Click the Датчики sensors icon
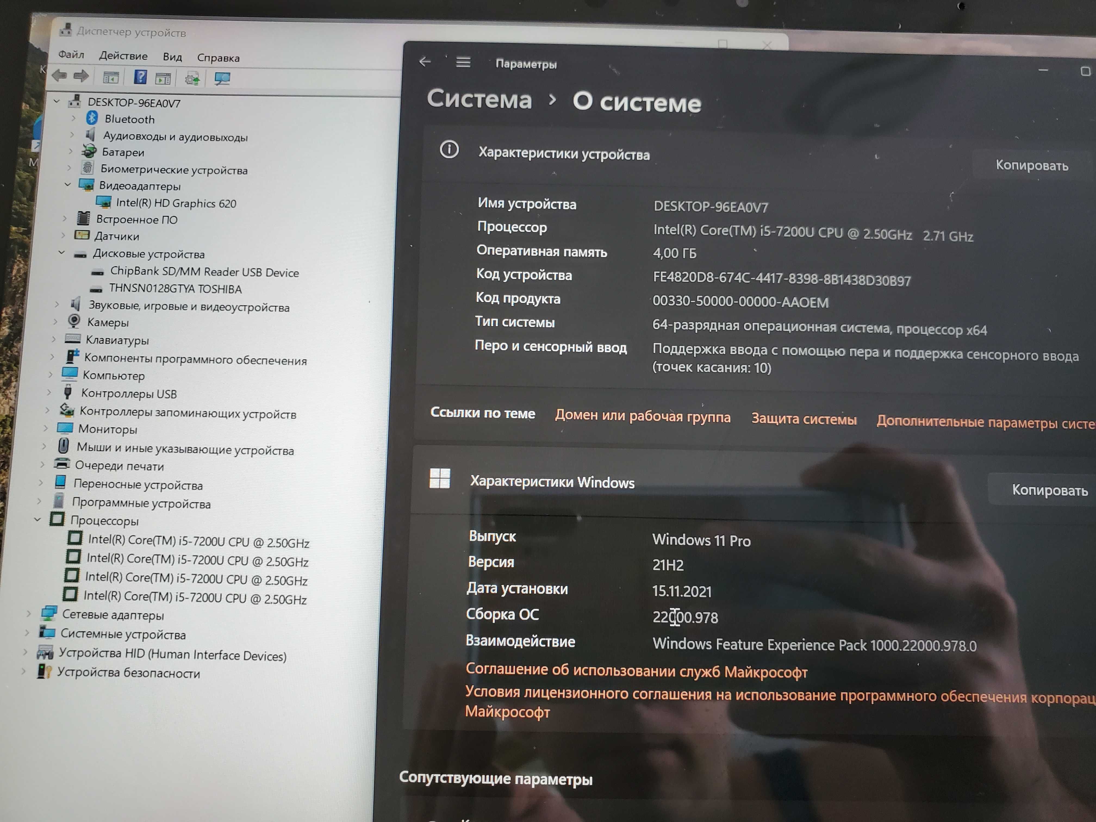 pyautogui.click(x=82, y=235)
